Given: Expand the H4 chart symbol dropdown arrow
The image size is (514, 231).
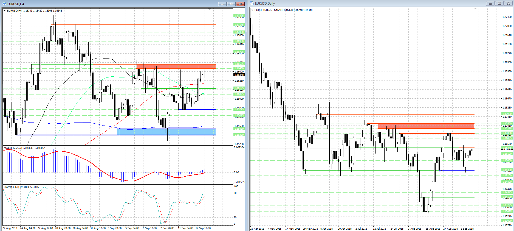Looking at the screenshot, I should coord(5,11).
